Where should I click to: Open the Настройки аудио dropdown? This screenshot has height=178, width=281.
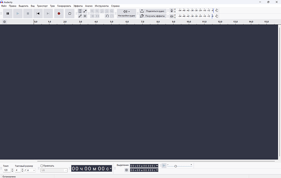tap(127, 13)
